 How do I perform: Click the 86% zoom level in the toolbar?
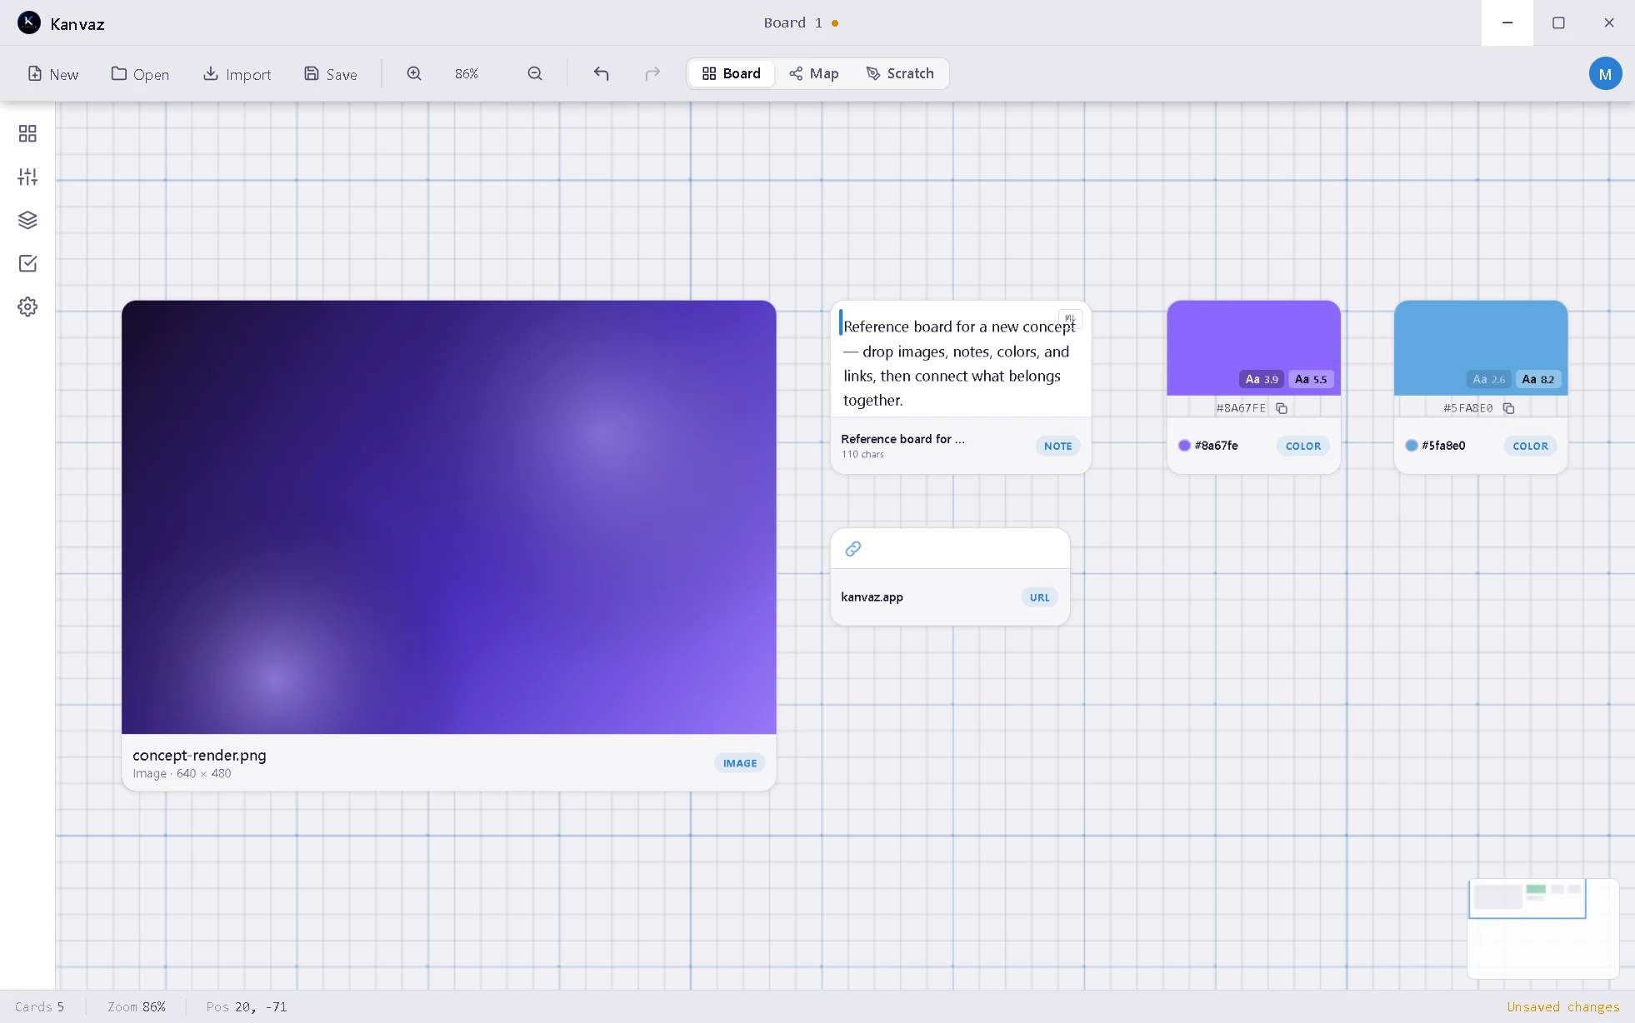click(467, 73)
